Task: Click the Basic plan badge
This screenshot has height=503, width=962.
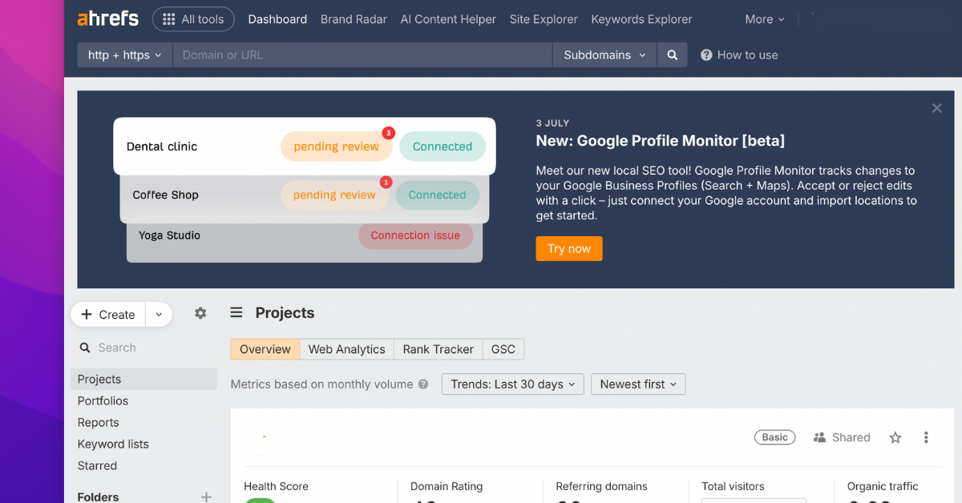Action: tap(774, 437)
